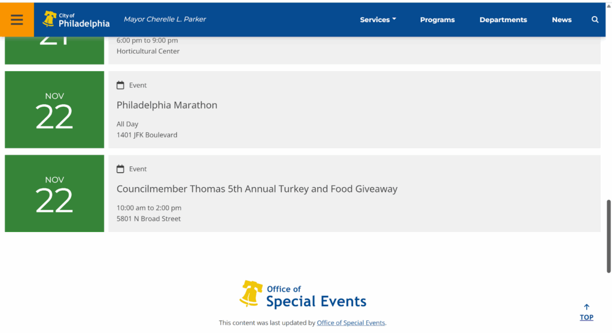The height and width of the screenshot is (333, 612).
Task: Click Mayor Cherelle L. Parker link
Action: pyautogui.click(x=165, y=19)
